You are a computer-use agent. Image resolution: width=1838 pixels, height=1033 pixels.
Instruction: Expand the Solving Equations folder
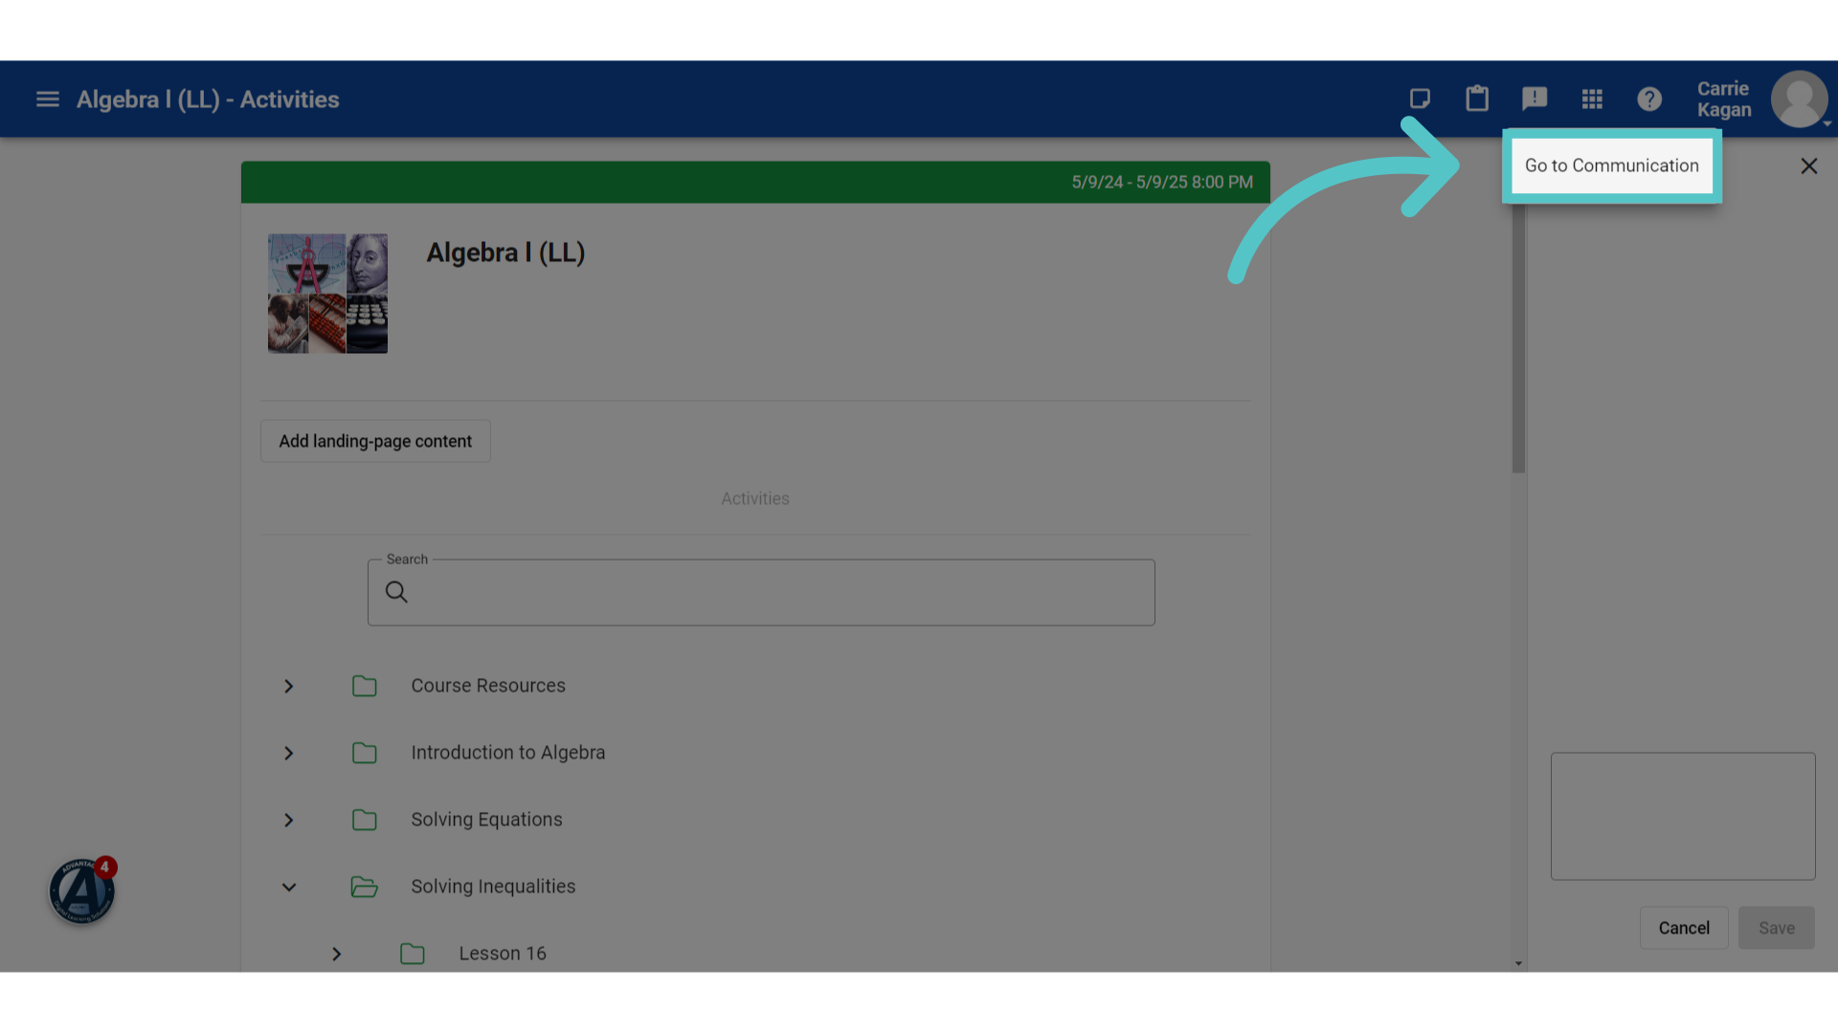pyautogui.click(x=288, y=820)
